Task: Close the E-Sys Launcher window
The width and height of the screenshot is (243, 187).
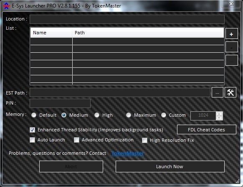Action: [x=231, y=4]
